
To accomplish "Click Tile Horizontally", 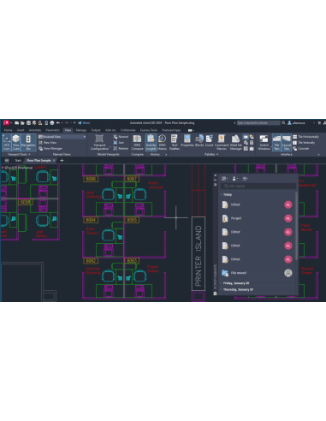I will coord(305,137).
